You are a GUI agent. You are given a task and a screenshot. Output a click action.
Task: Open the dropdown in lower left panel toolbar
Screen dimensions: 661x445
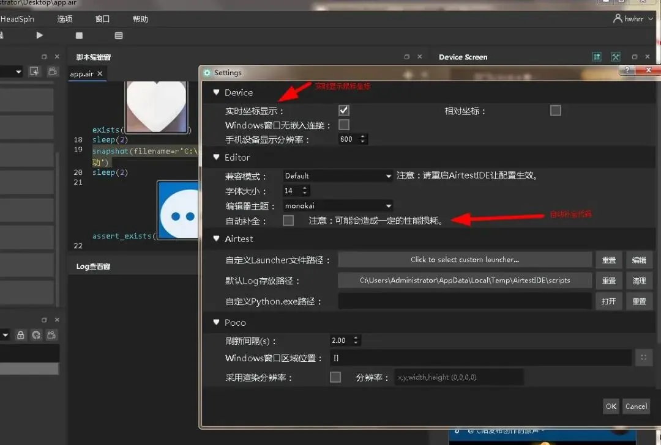pyautogui.click(x=5, y=335)
